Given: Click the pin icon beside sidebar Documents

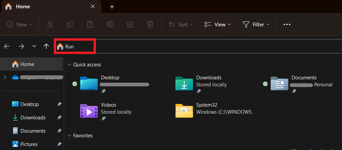Looking at the screenshot, I should pyautogui.click(x=59, y=131).
